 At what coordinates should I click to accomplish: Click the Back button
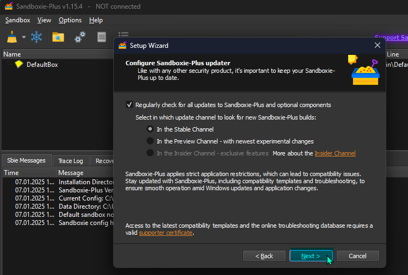264,256
